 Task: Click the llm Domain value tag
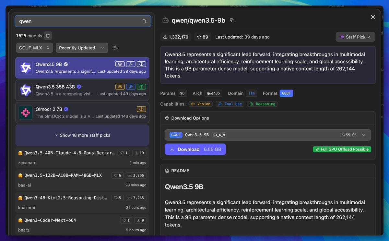[252, 93]
